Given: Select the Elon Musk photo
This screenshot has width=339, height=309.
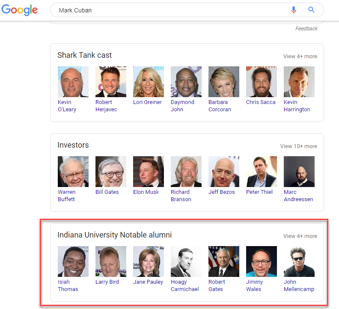Looking at the screenshot, I should click(x=149, y=172).
